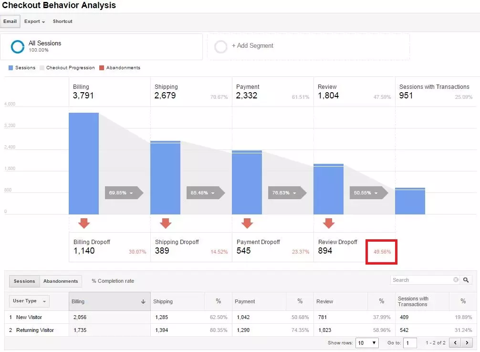
Task: Switch to the Abandonments tab
Action: (x=61, y=281)
